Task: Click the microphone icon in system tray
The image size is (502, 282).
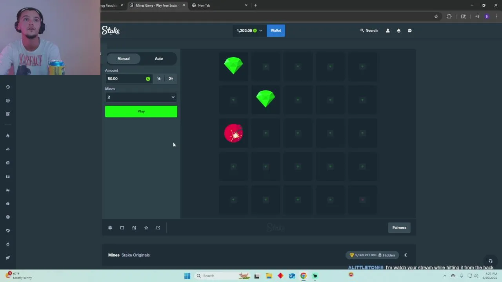Action: 461,276
